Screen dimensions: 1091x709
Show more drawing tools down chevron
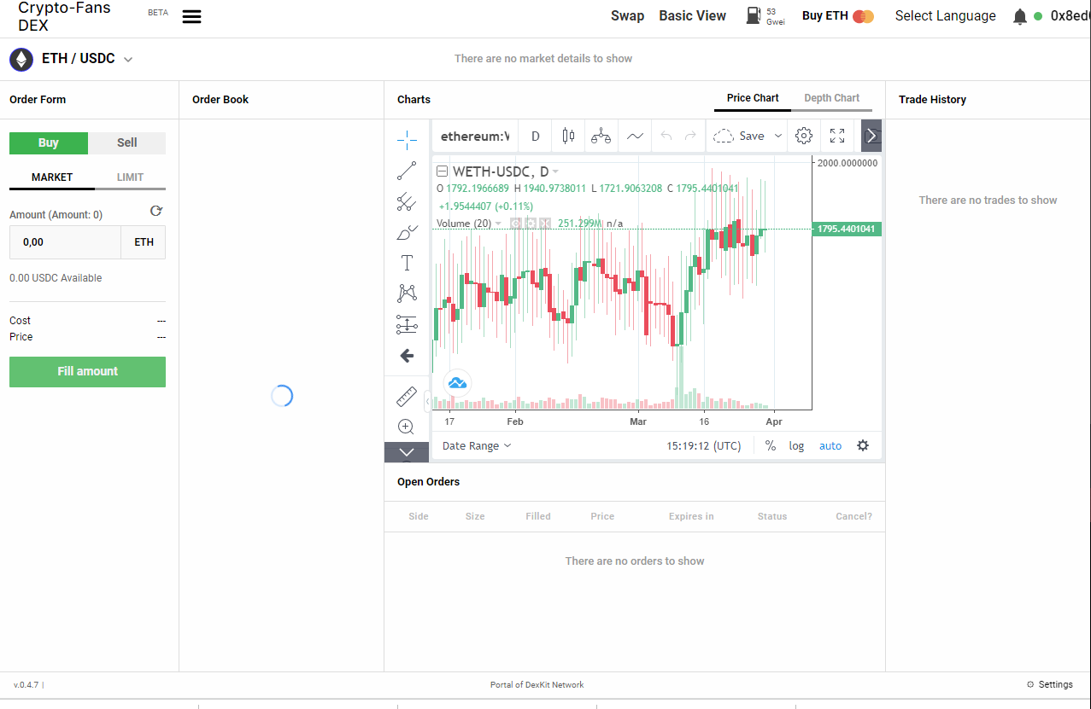click(x=407, y=452)
